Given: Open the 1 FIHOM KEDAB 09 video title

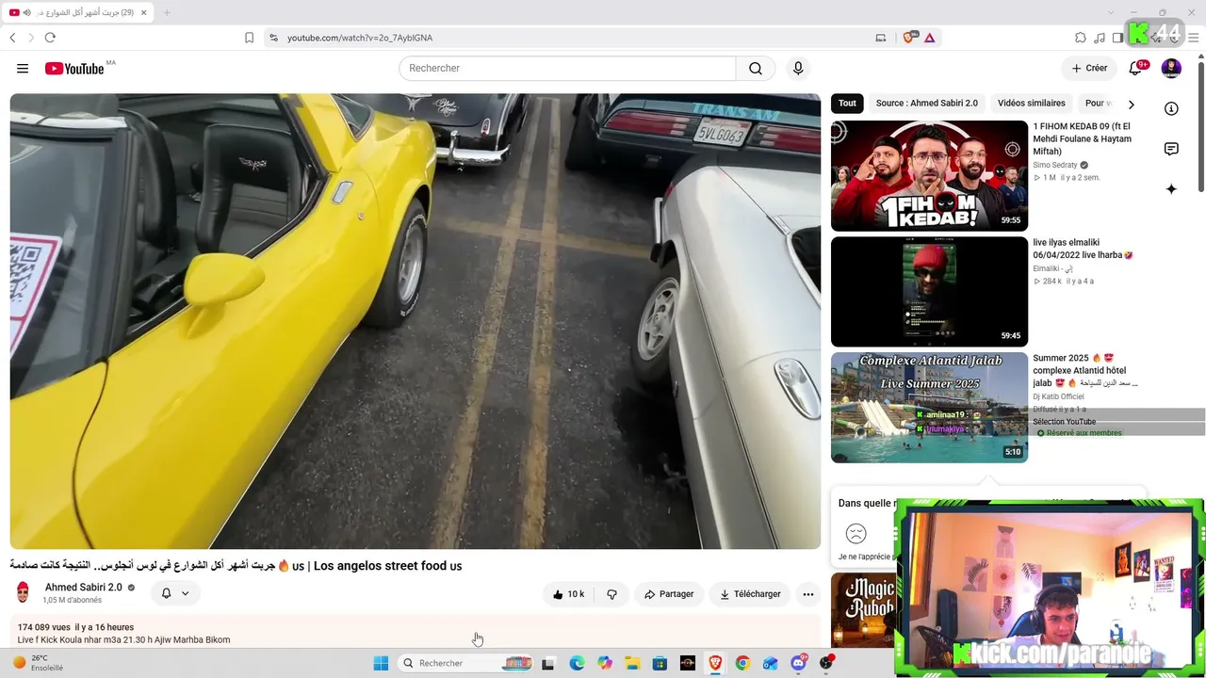Looking at the screenshot, I should (x=1082, y=138).
